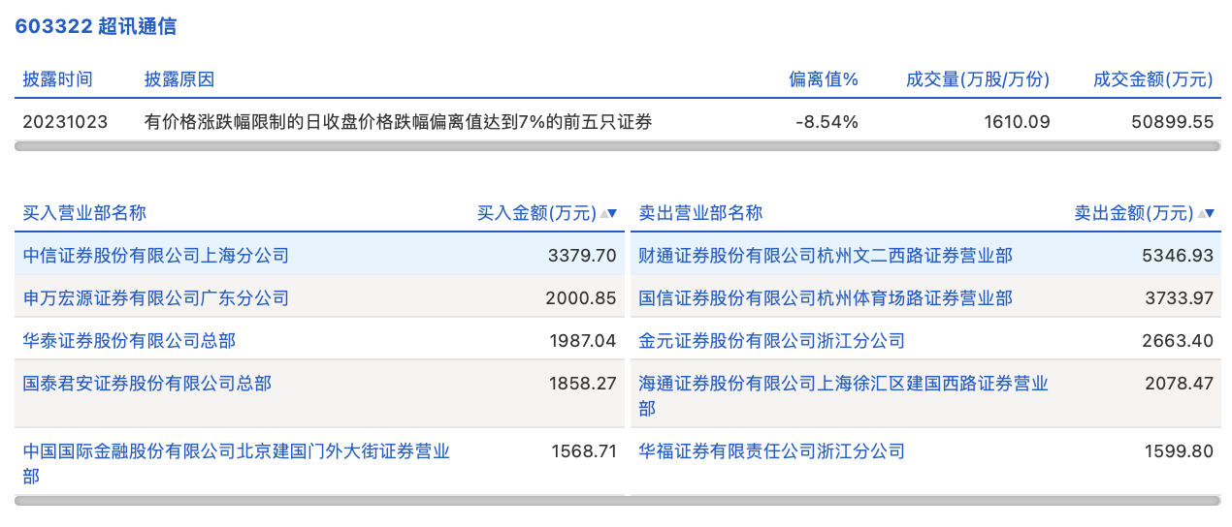Open 金元证券浙江分公司 seller entry
This screenshot has width=1232, height=527.
[771, 341]
